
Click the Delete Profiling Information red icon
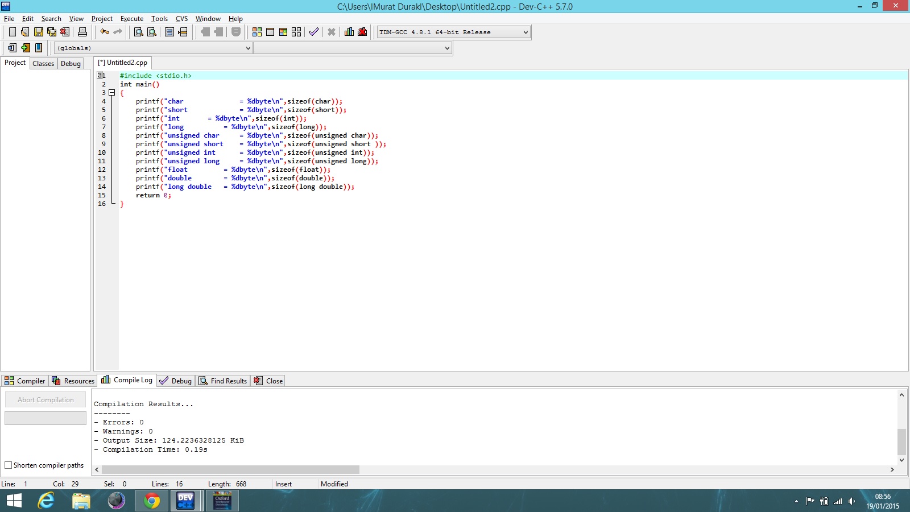point(362,32)
